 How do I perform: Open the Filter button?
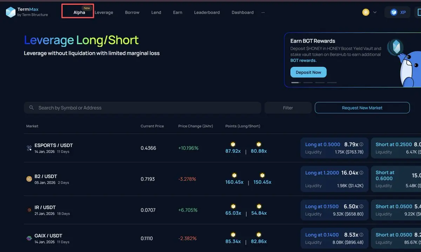pyautogui.click(x=288, y=108)
